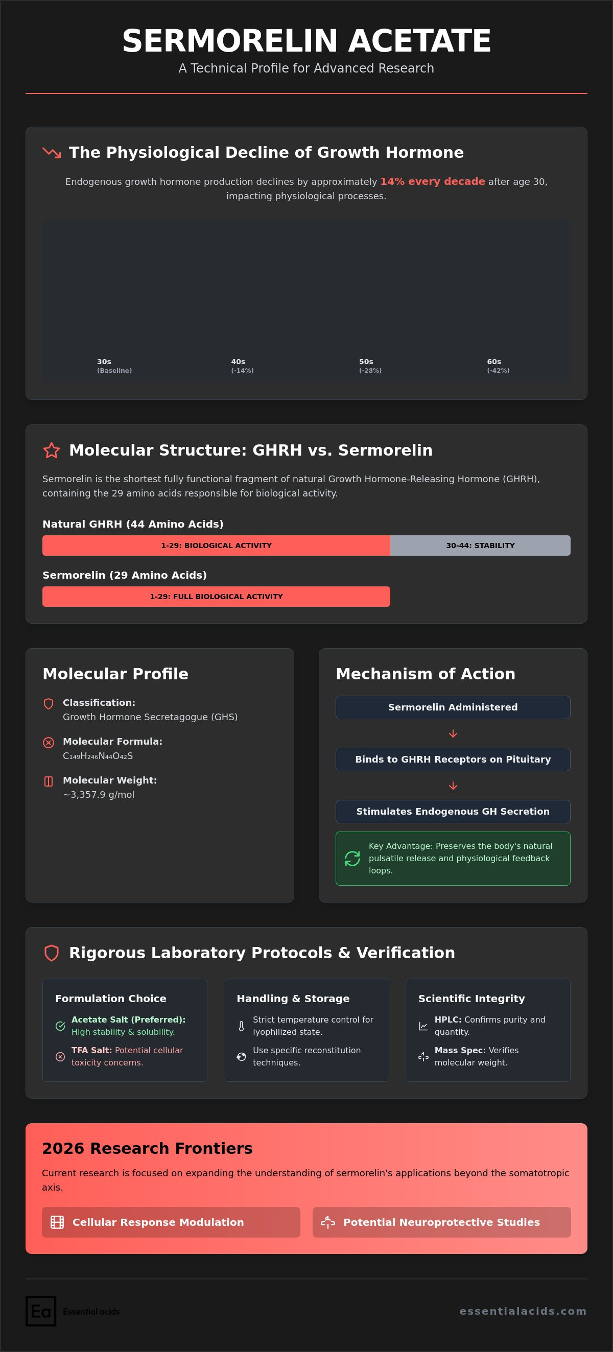Click the shield icon beside Rigorous Laboratory Protocols
Screen dimensions: 613x1352
pyautogui.click(x=52, y=953)
